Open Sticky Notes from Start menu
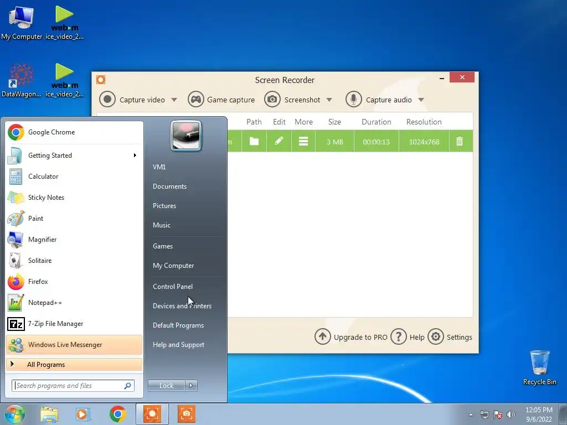 pos(74,198)
